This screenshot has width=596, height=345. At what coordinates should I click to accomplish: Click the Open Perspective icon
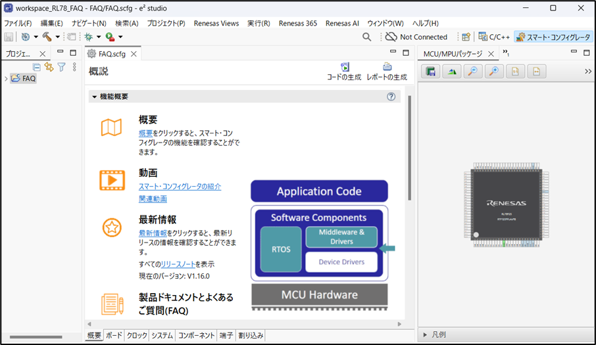point(466,37)
